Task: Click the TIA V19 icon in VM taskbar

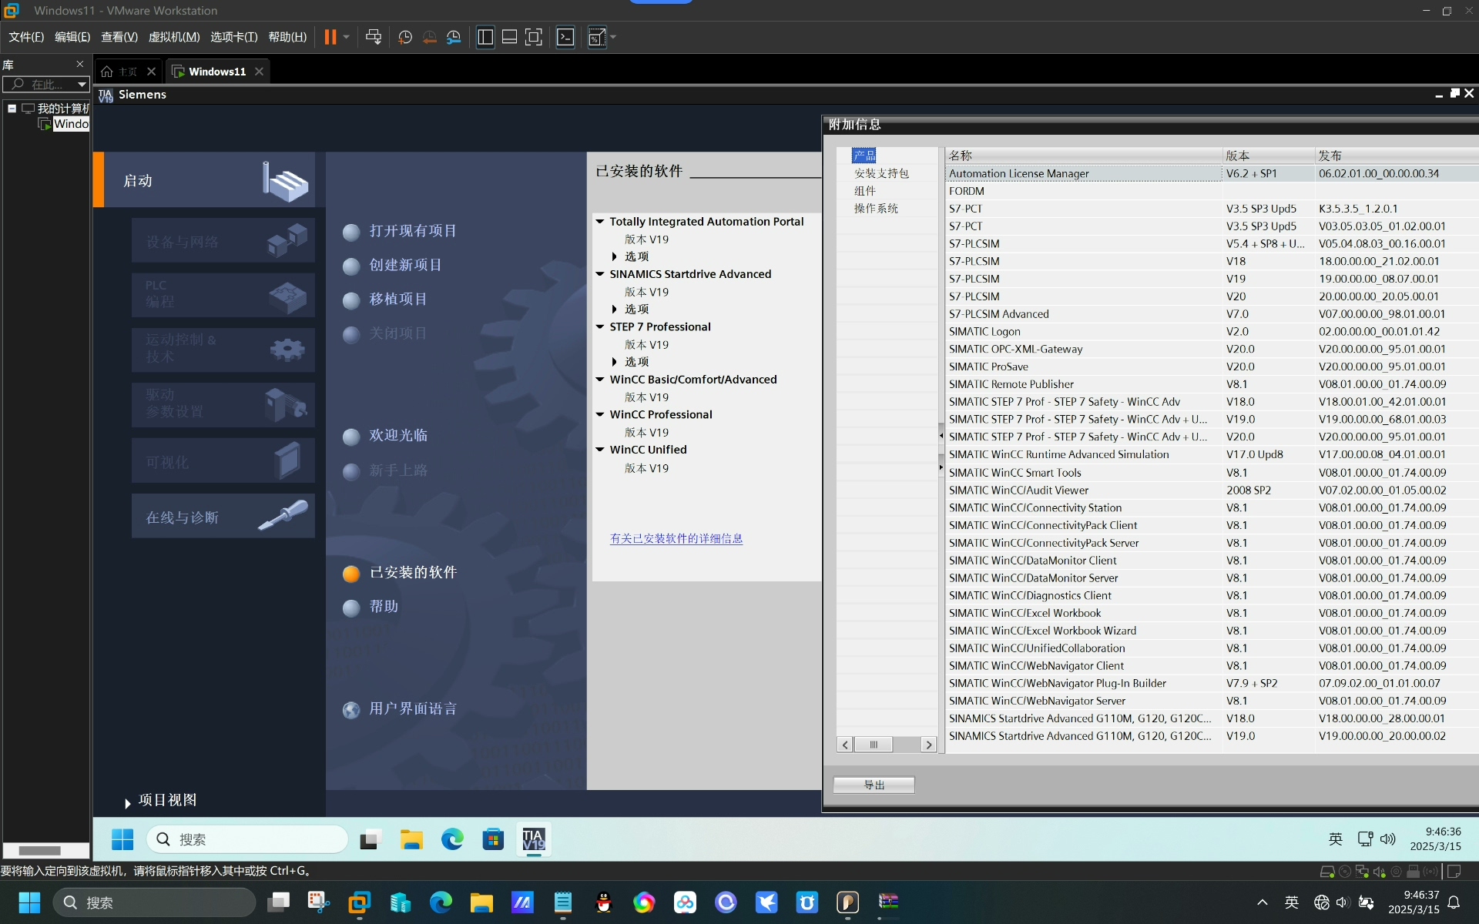Action: [x=534, y=839]
